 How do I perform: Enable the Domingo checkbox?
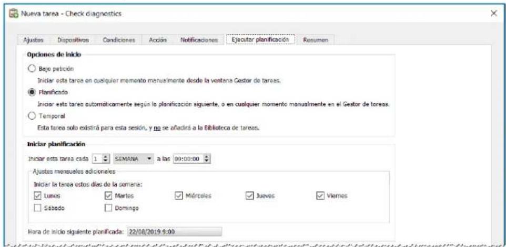coord(108,208)
